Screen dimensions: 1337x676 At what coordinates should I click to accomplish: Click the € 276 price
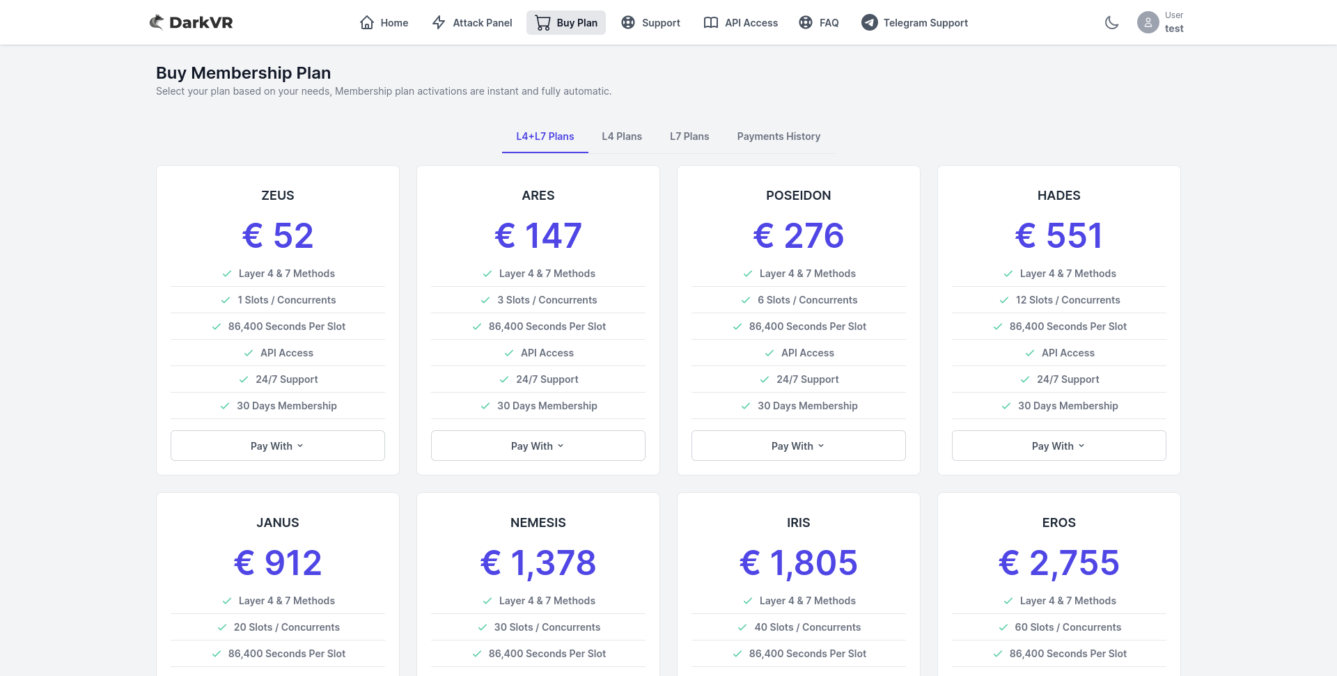click(x=799, y=235)
